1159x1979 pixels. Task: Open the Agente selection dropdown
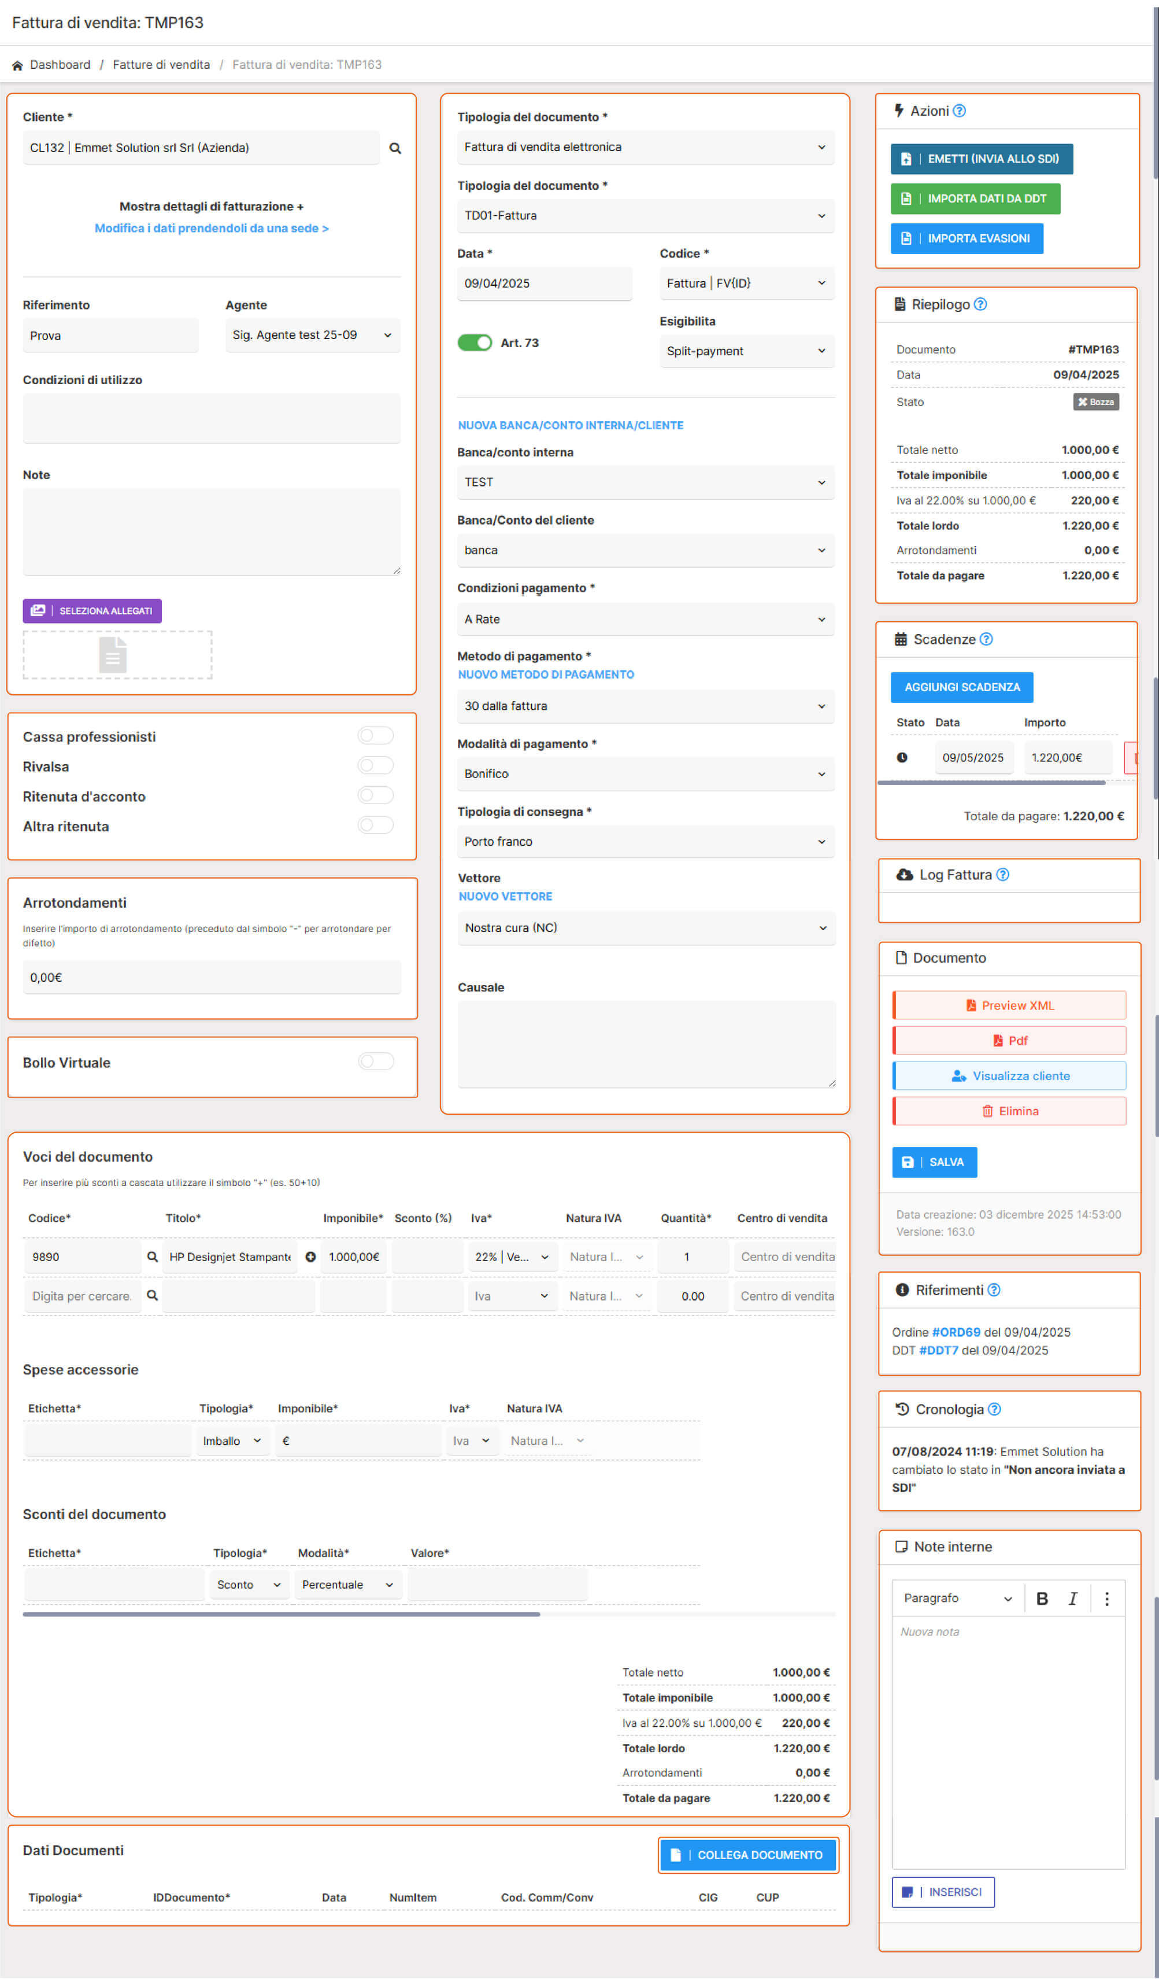312,336
